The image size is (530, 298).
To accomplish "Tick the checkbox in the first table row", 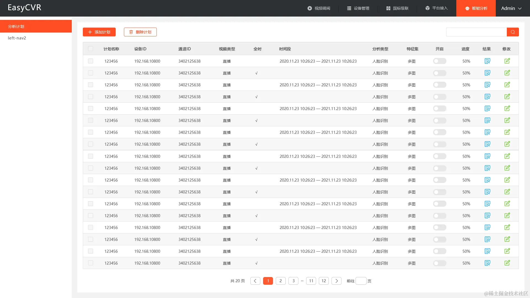I will tap(91, 61).
